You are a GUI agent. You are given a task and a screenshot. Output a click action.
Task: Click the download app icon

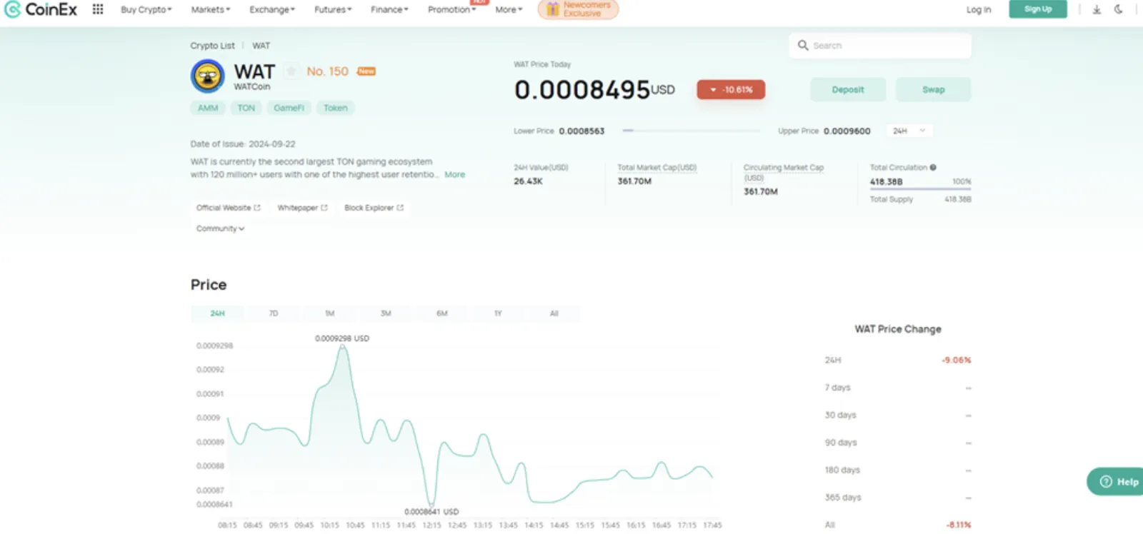click(x=1097, y=9)
